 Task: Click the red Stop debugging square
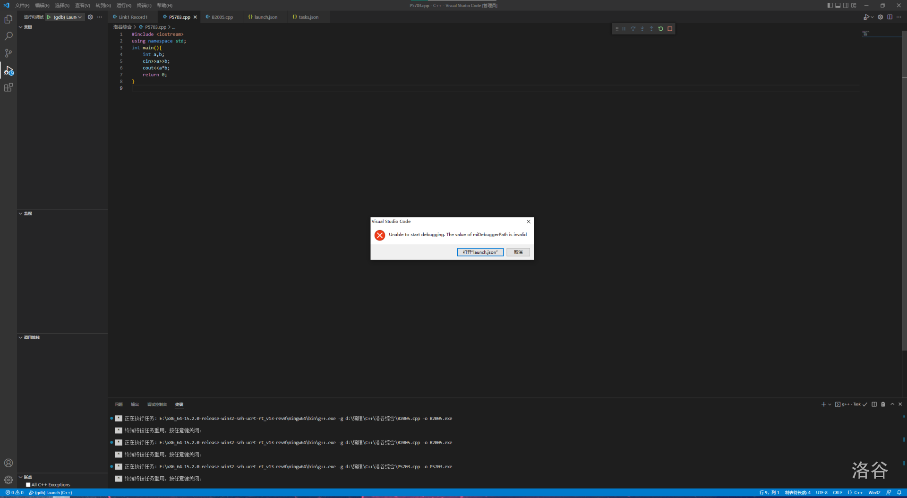(x=670, y=29)
